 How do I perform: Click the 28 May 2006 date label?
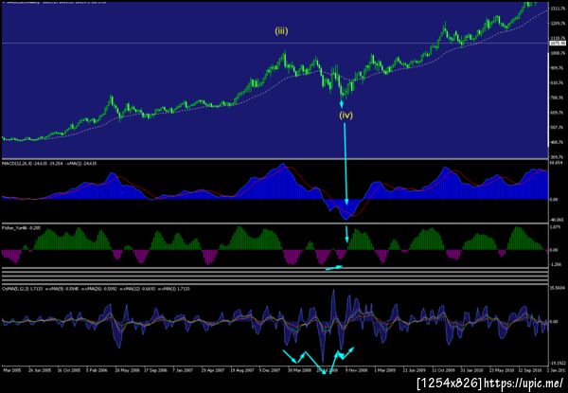tap(127, 370)
